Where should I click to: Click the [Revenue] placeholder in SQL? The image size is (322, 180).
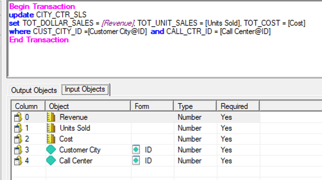click(x=118, y=23)
